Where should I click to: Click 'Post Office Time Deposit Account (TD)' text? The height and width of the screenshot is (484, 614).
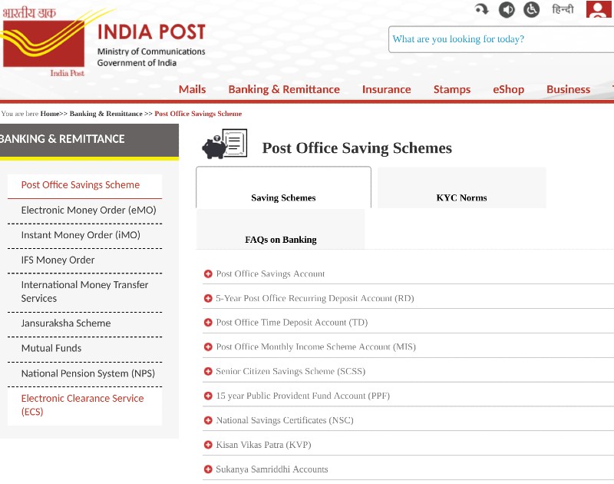click(292, 323)
